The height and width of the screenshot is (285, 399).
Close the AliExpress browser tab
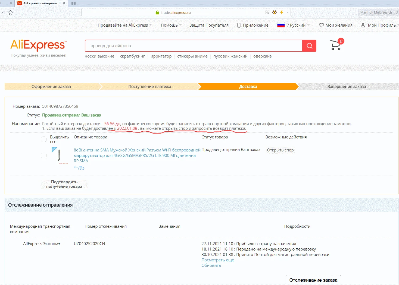click(64, 3)
